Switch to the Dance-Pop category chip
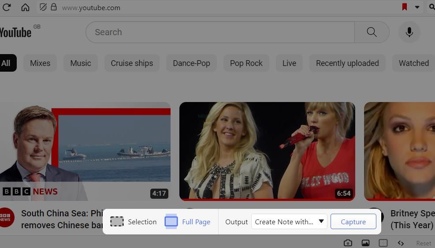Image resolution: width=435 pixels, height=248 pixels. tap(191, 63)
